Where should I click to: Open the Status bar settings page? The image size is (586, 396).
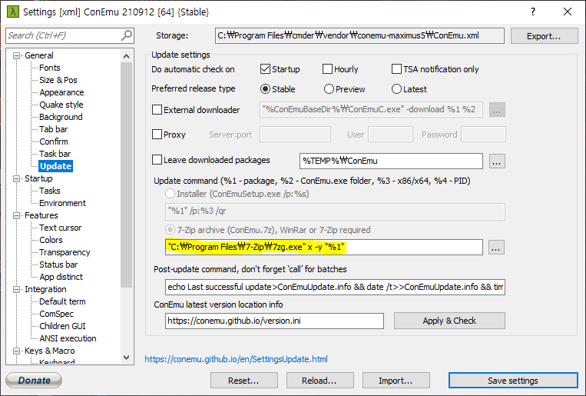click(x=58, y=265)
